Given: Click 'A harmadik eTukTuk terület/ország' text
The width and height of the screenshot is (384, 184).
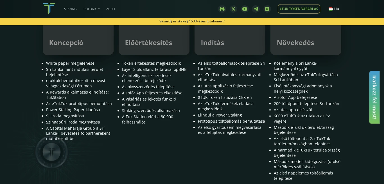Looking at the screenshot, I should (x=307, y=150).
